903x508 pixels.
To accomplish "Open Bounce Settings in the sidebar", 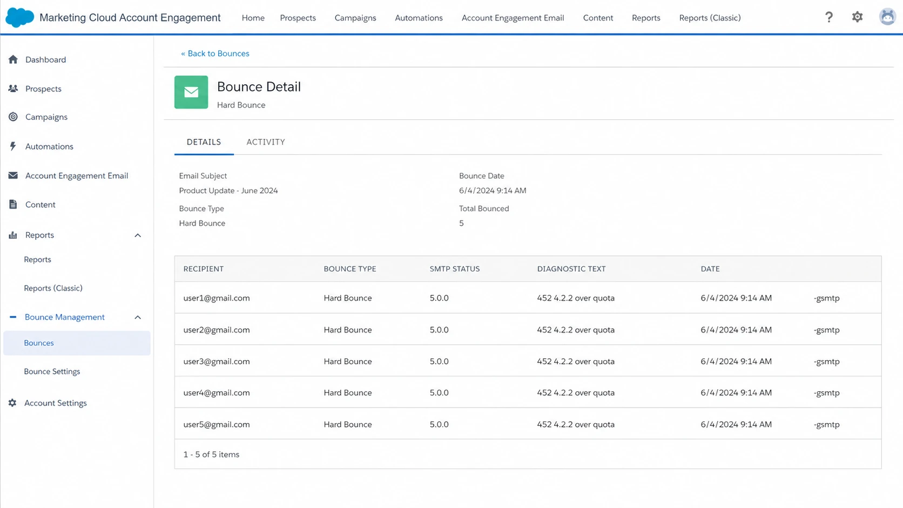I will (52, 371).
